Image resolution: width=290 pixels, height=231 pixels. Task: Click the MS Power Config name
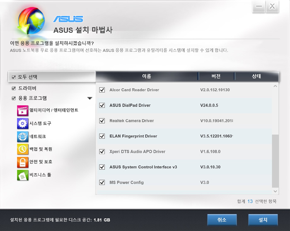click(126, 182)
